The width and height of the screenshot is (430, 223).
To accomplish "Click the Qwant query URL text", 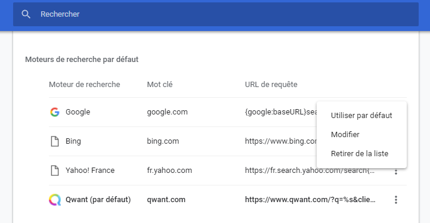I will pos(310,200).
